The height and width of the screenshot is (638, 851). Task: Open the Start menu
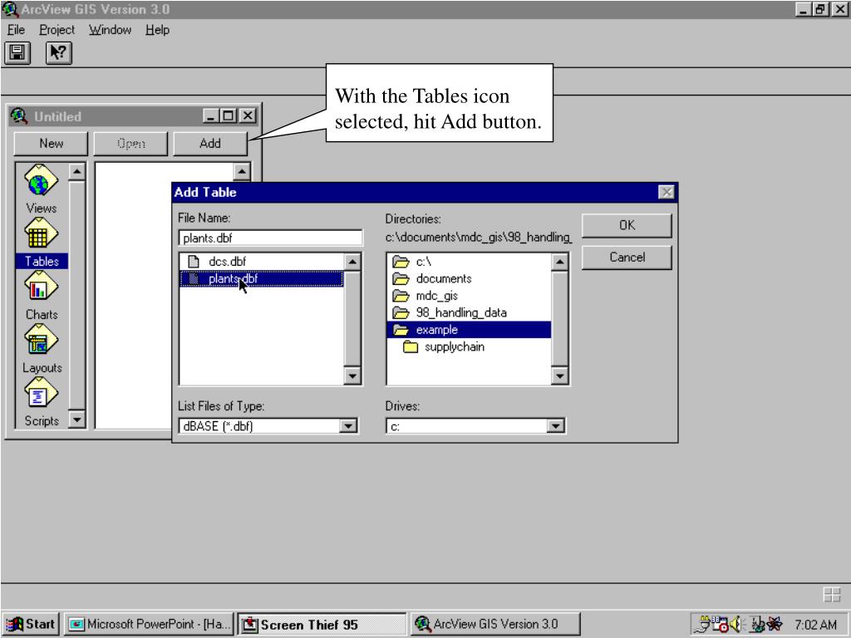tap(31, 625)
